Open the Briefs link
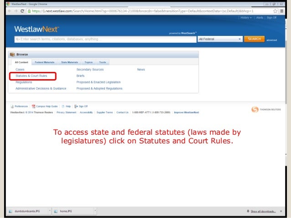291x218 pixels. coord(80,76)
